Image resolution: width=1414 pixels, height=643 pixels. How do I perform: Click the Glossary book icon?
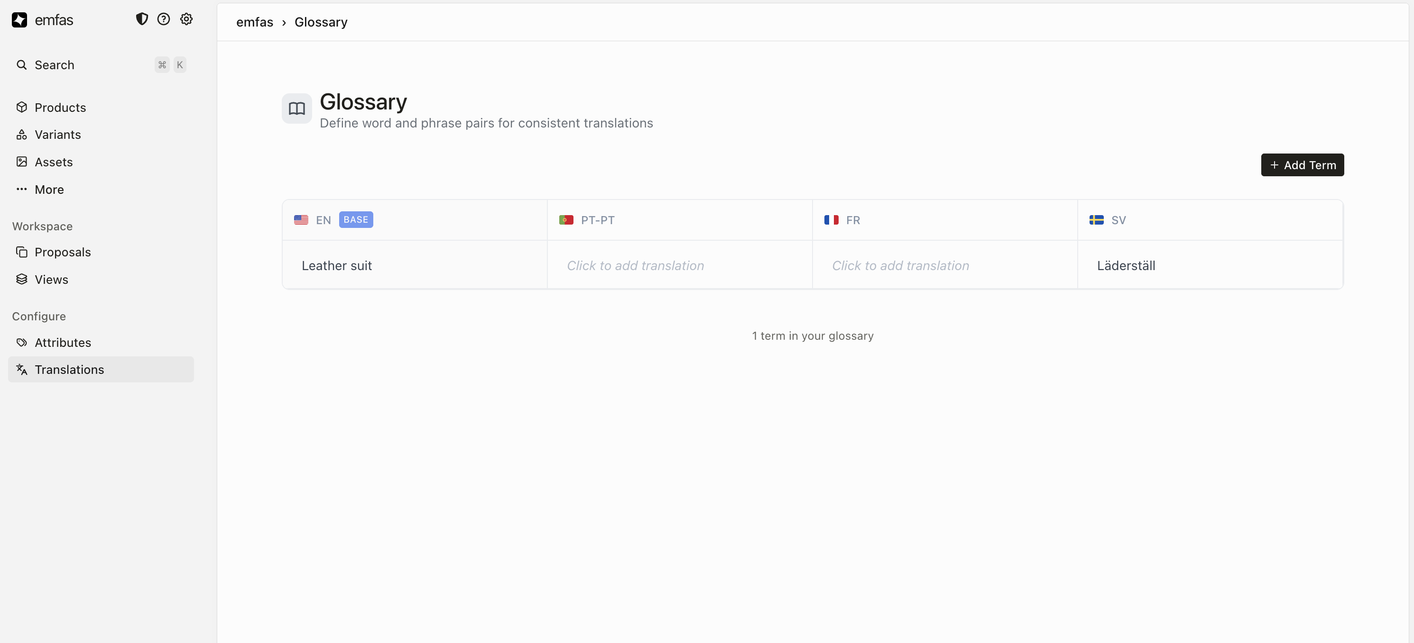[297, 109]
